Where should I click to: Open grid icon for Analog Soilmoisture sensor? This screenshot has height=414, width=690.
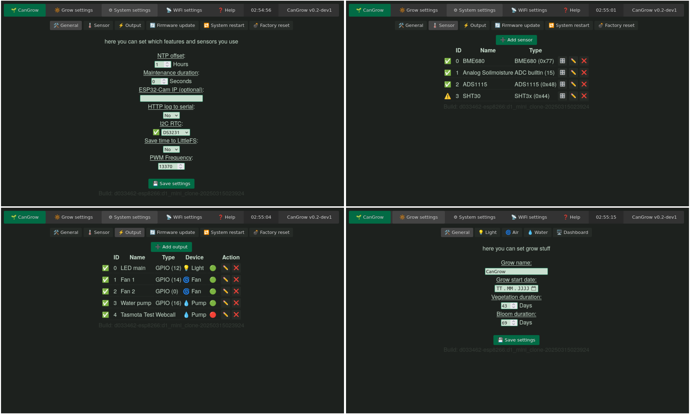(562, 72)
